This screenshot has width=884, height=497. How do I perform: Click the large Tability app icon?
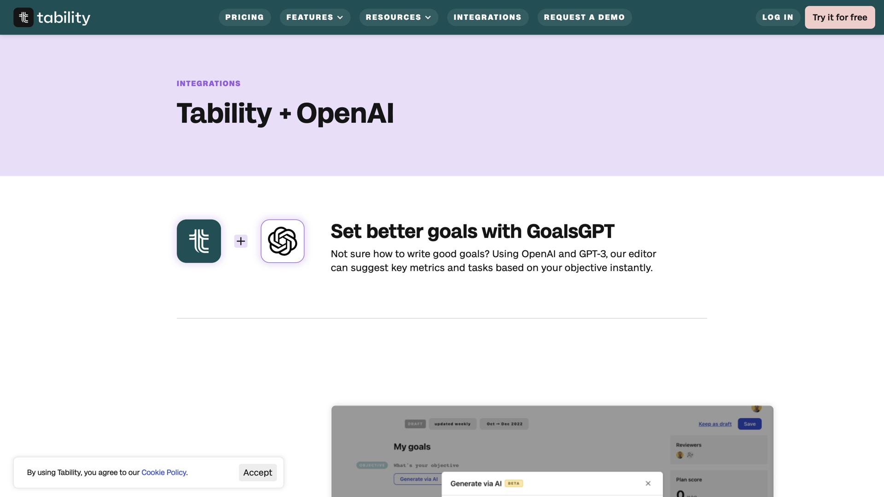point(199,241)
